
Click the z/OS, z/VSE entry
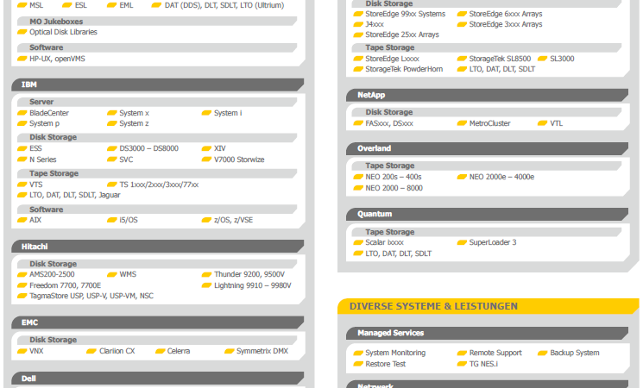(x=233, y=220)
